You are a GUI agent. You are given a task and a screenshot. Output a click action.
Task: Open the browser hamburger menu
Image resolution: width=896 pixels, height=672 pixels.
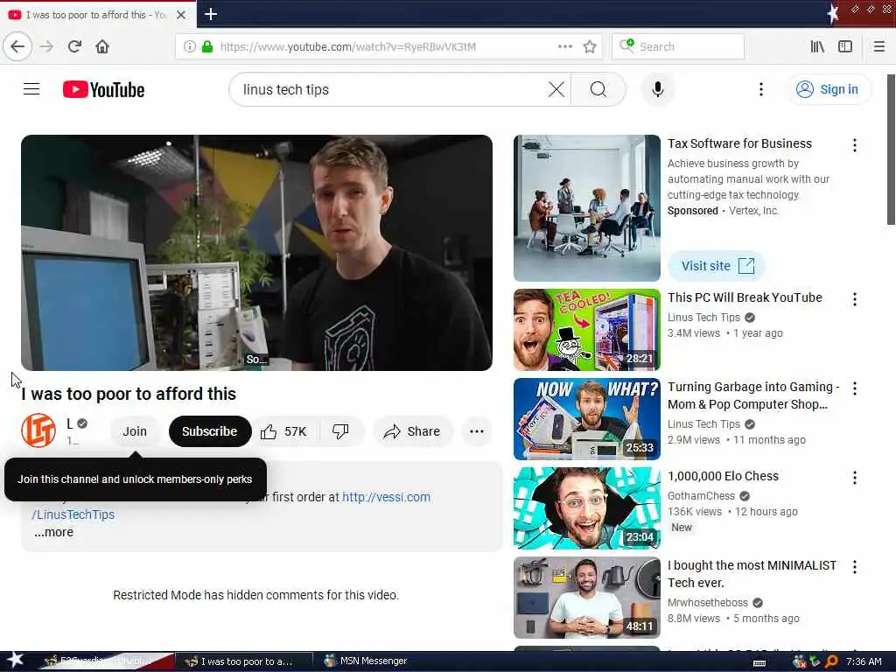point(878,46)
